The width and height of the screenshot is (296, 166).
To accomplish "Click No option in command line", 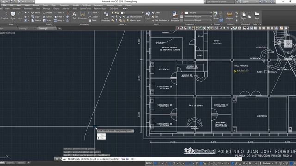I will 128,159.
